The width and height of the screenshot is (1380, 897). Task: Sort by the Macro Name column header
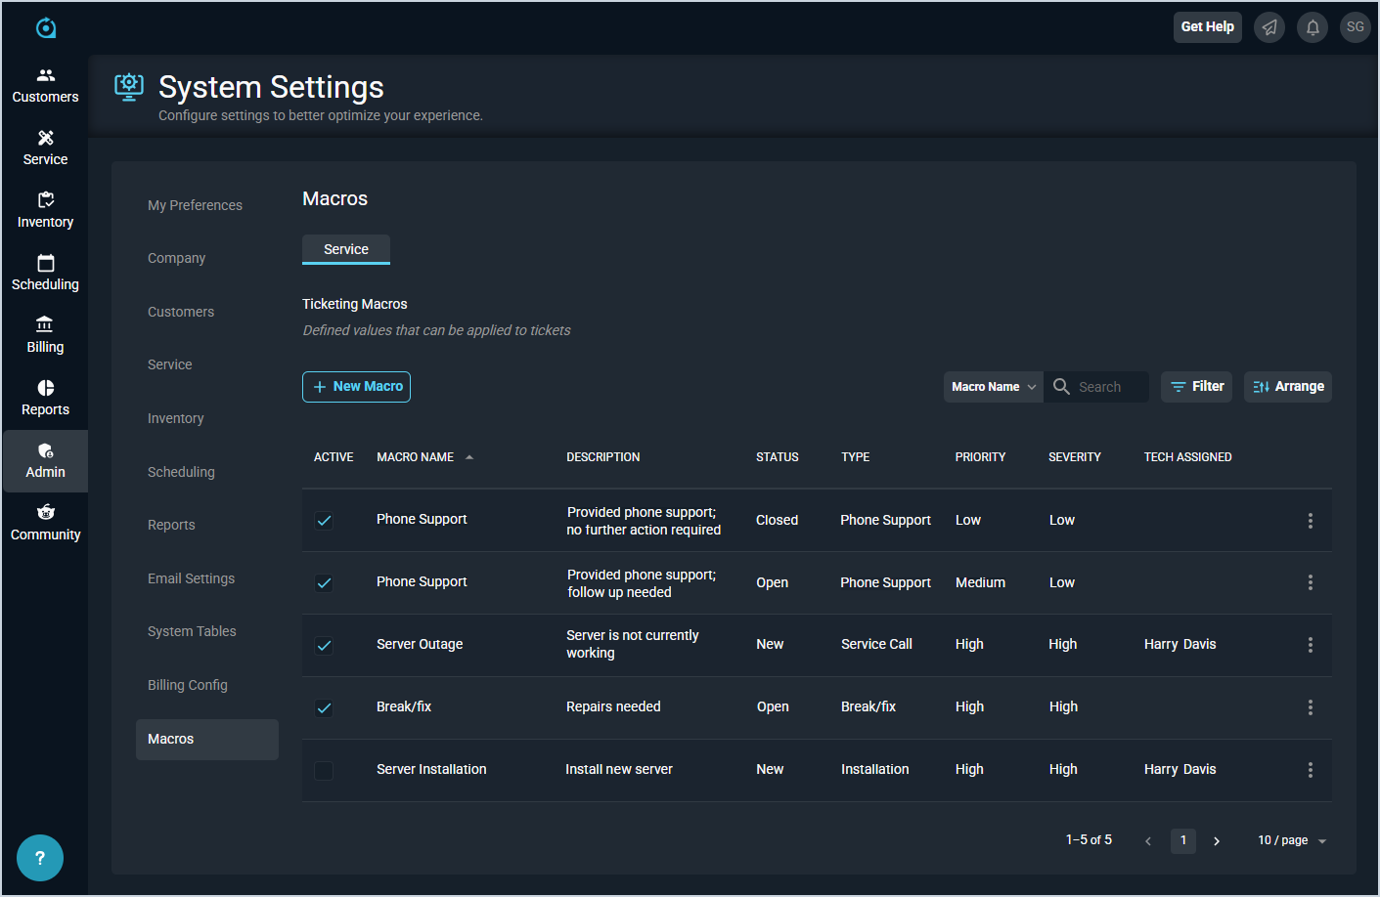coord(416,457)
